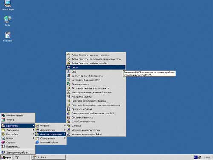Image resolution: width=213 pixels, height=160 pixels.
Task: Click the taskbar clock
Action: click(207, 157)
